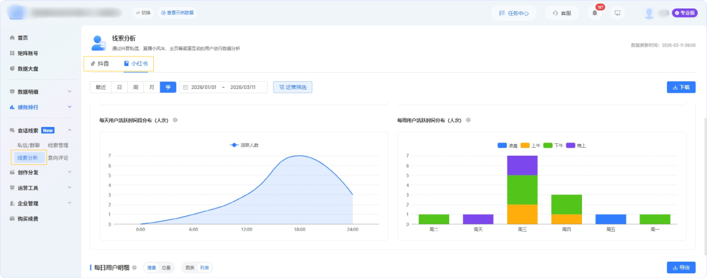The image size is (707, 278).
Task: Toggle the purple 晚上 legend swatch
Action: click(570, 145)
